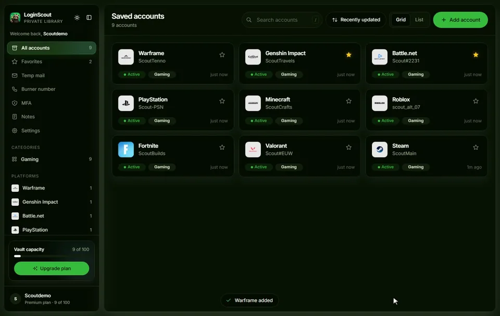This screenshot has height=316, width=500.
Task: Click the PlayStation card logo icon
Action: [x=126, y=103]
